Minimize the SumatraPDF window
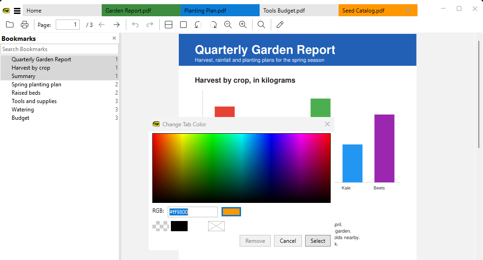The image size is (483, 260). [443, 9]
